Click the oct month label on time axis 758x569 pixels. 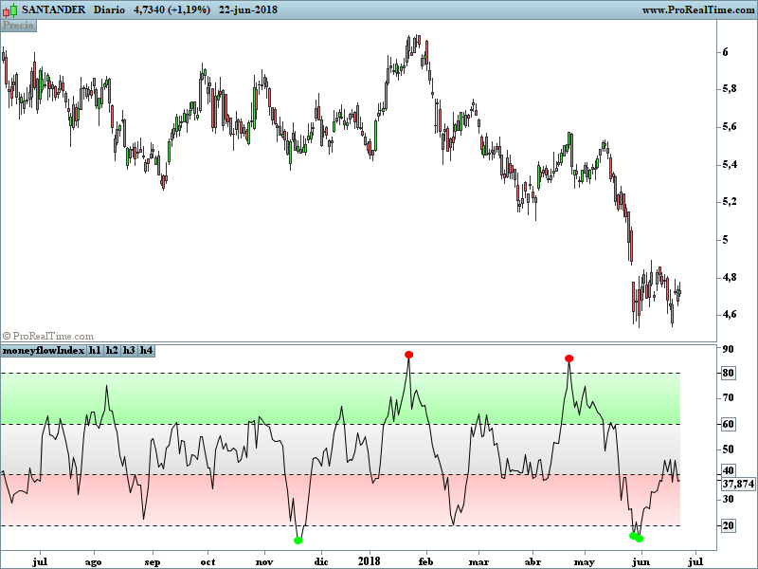[208, 561]
